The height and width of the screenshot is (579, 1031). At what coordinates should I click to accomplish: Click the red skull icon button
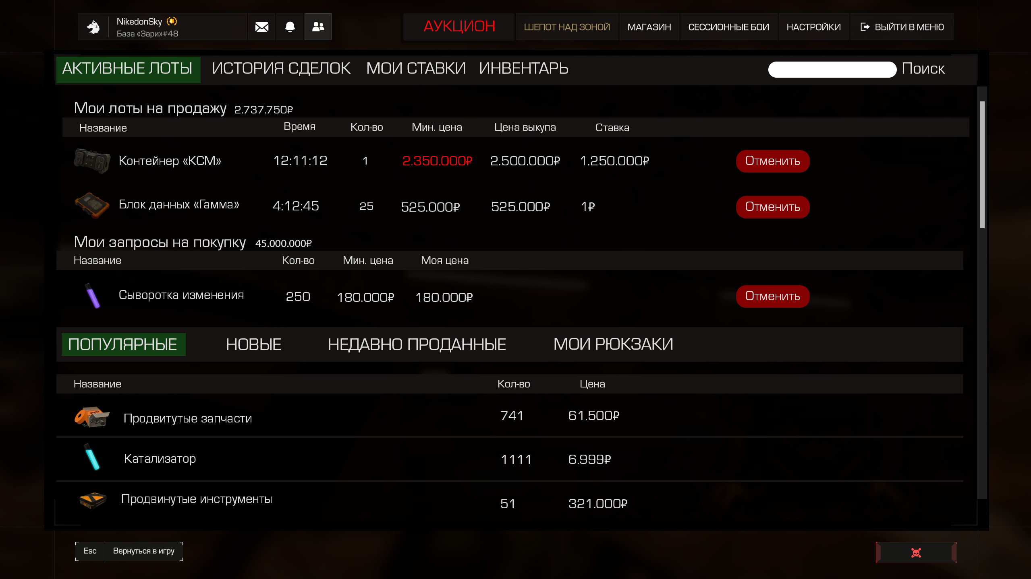(x=916, y=552)
